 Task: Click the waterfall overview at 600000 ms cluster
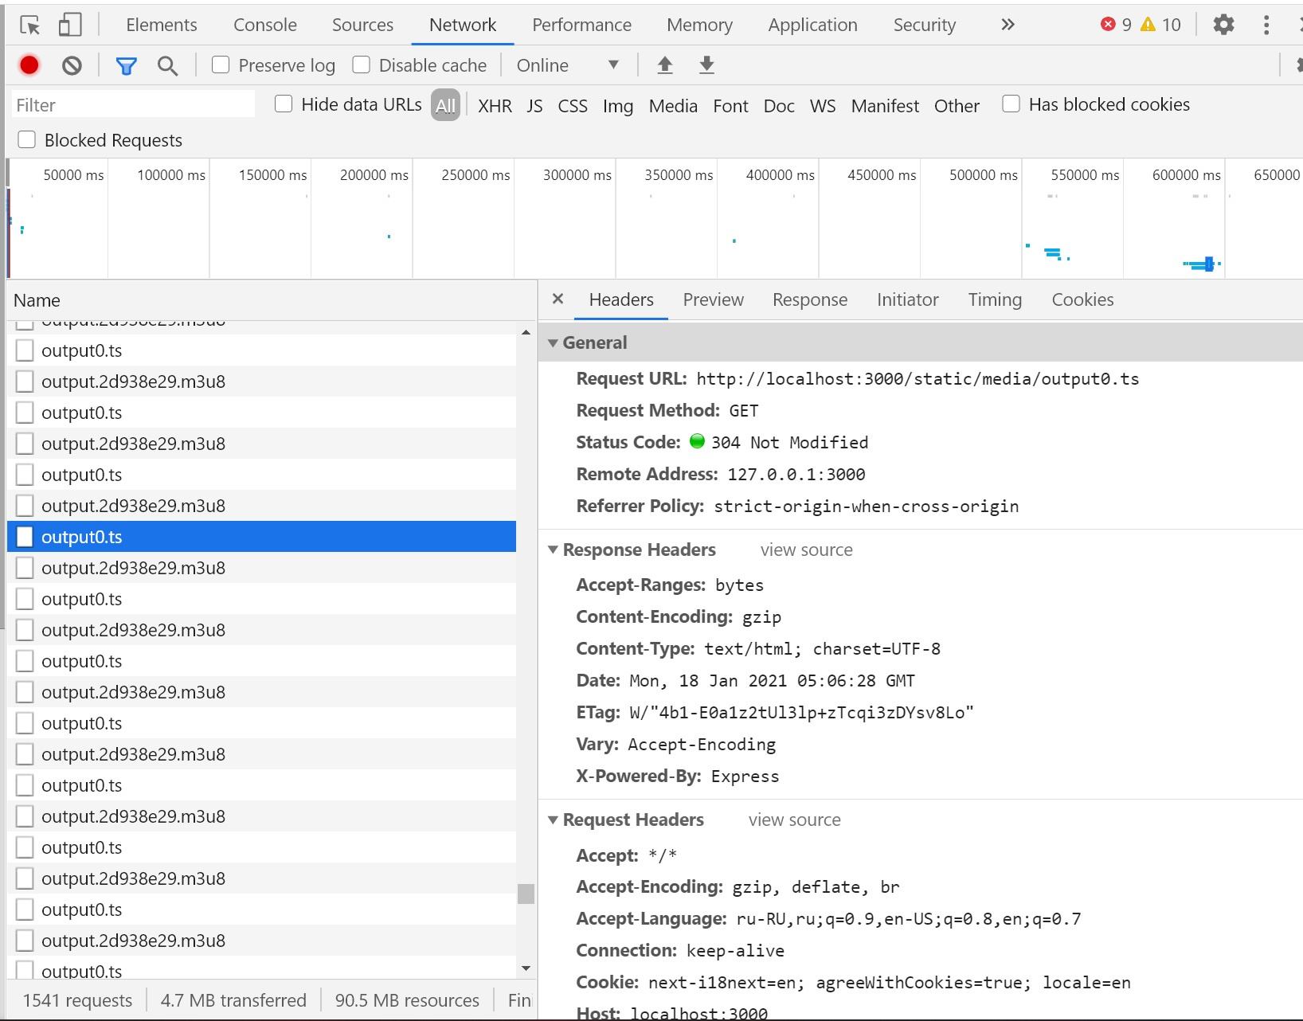1203,264
